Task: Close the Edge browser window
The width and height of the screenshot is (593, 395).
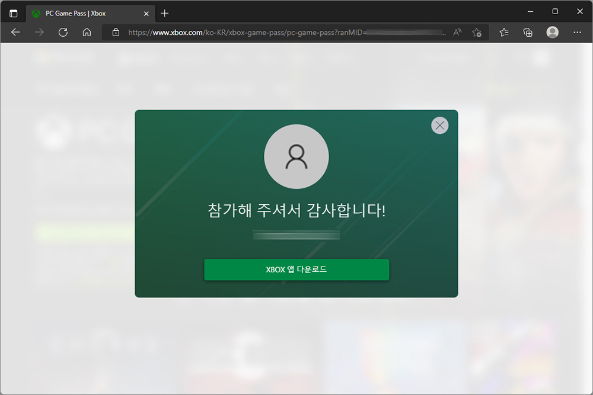Action: click(x=580, y=11)
